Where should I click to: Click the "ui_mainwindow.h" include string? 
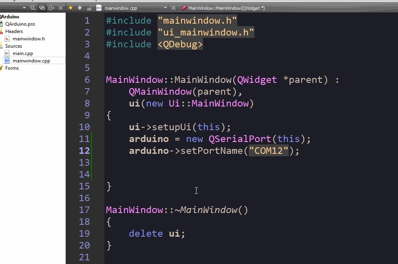206,33
